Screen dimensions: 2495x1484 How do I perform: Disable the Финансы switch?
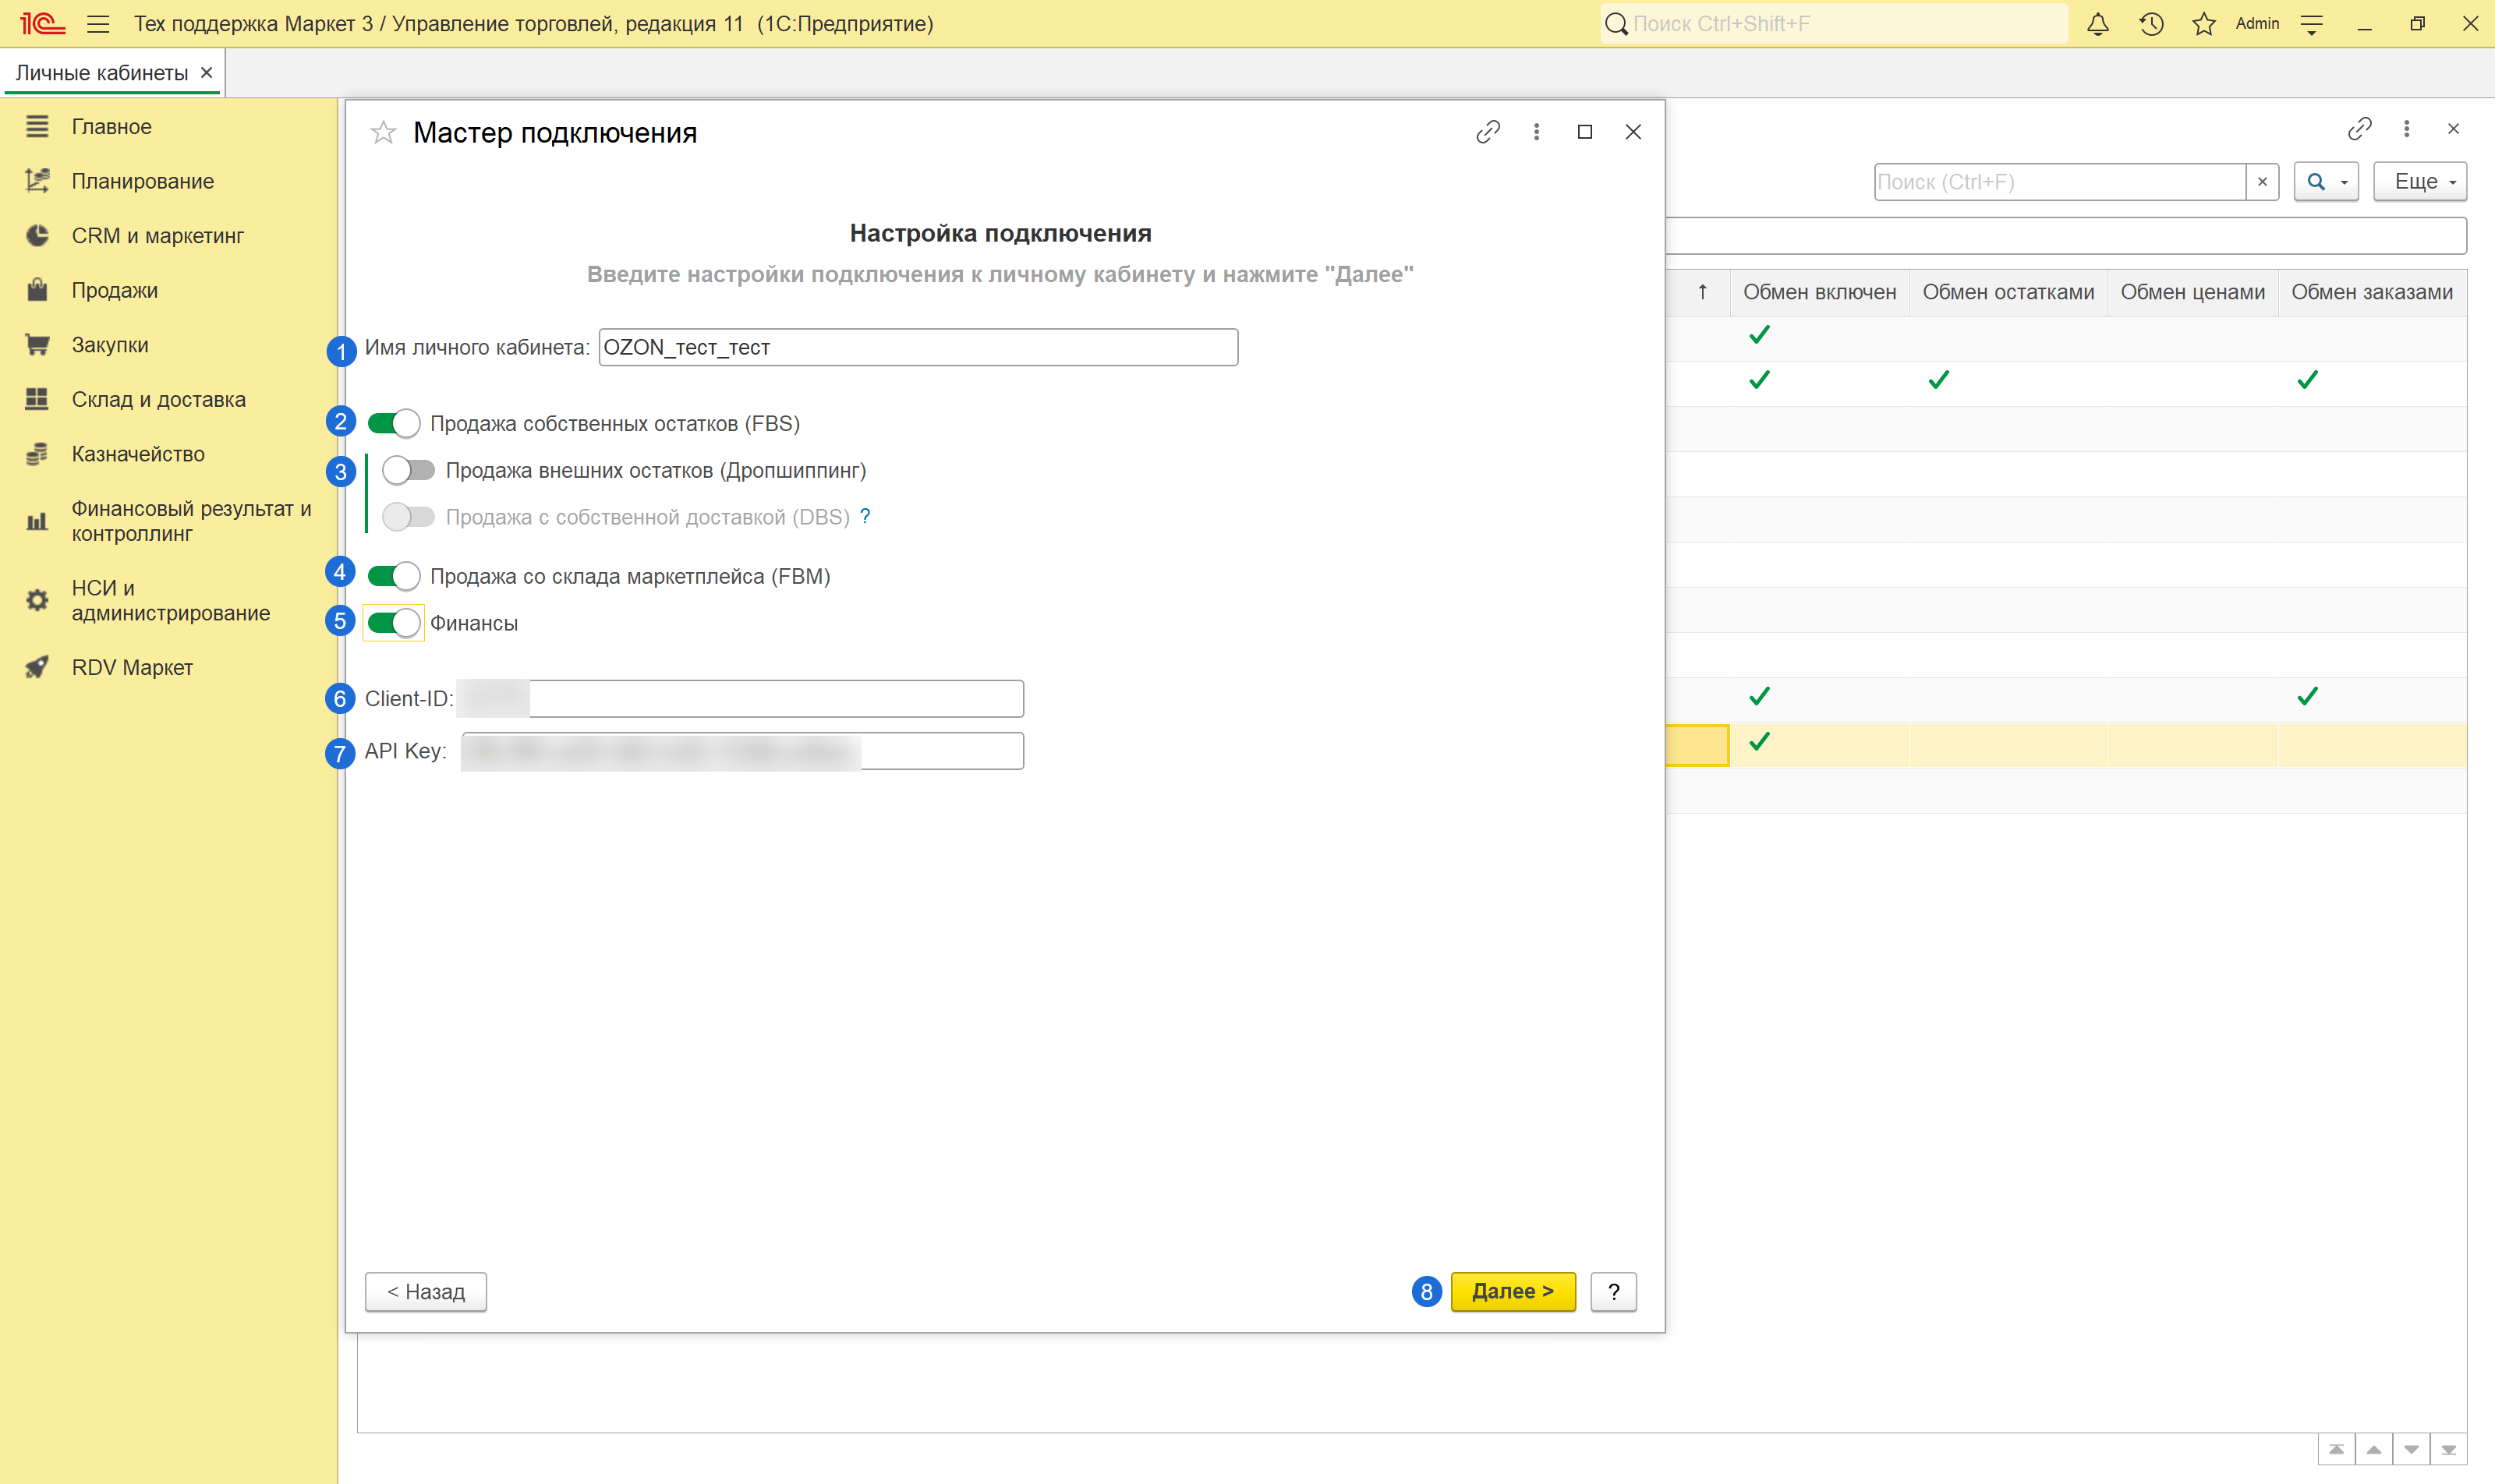point(393,623)
